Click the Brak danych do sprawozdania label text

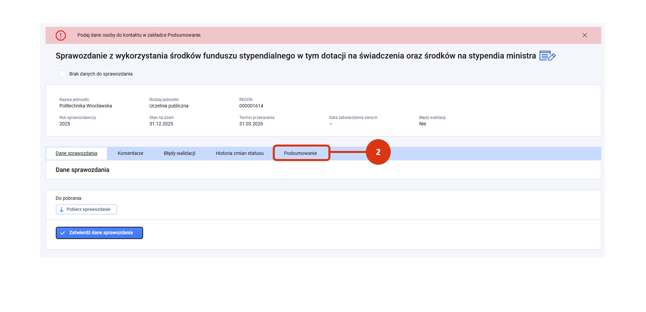click(100, 74)
